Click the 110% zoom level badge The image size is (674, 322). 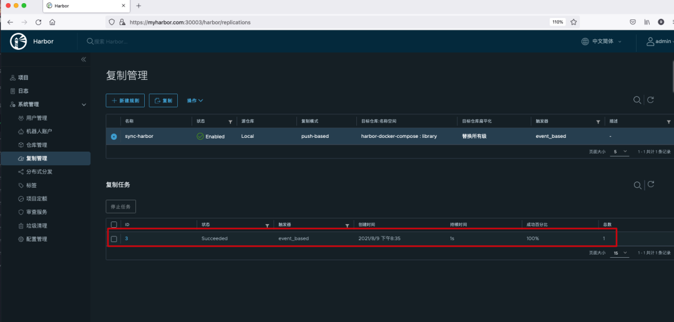click(557, 22)
